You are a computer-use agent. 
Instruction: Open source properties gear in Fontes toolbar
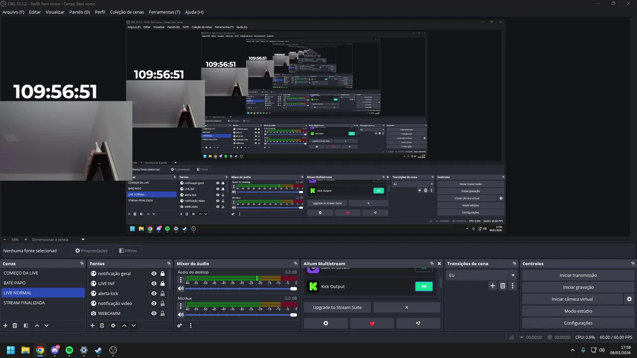coord(113,326)
